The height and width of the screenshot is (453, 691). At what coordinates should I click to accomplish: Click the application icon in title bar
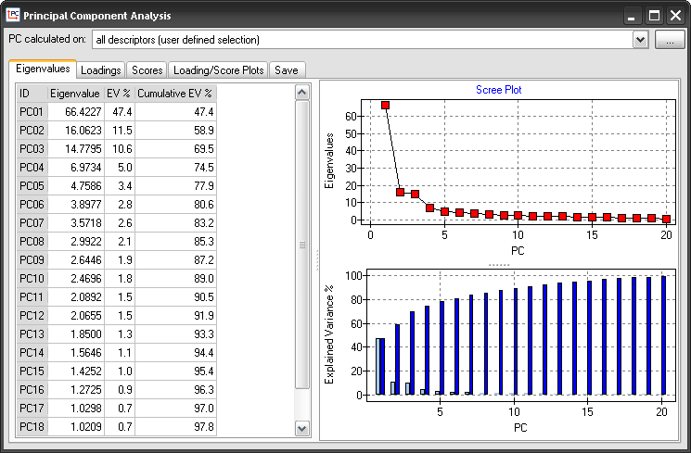[13, 16]
